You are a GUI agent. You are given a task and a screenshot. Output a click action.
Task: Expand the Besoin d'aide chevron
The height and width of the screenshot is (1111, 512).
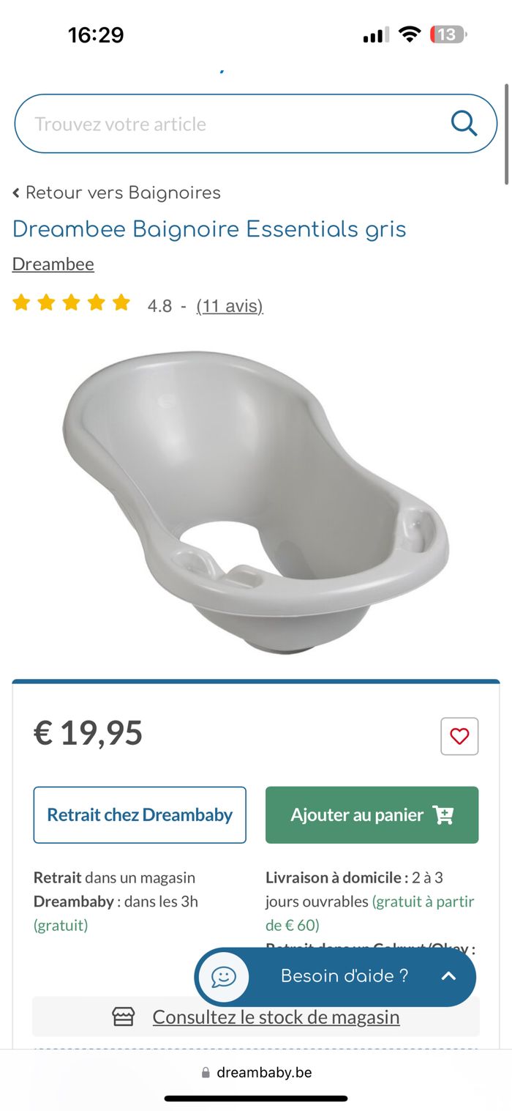448,976
